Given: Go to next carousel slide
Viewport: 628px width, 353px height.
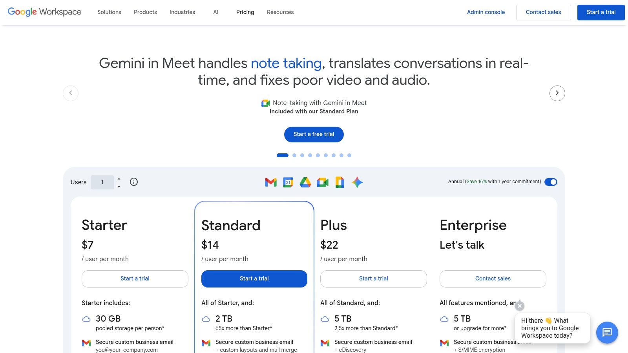Looking at the screenshot, I should [557, 93].
